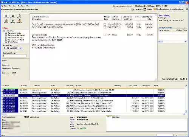The image size is (189, 137).
Task: Click the Einzelpreis Unit Price header
Action: pyautogui.click(x=127, y=18)
